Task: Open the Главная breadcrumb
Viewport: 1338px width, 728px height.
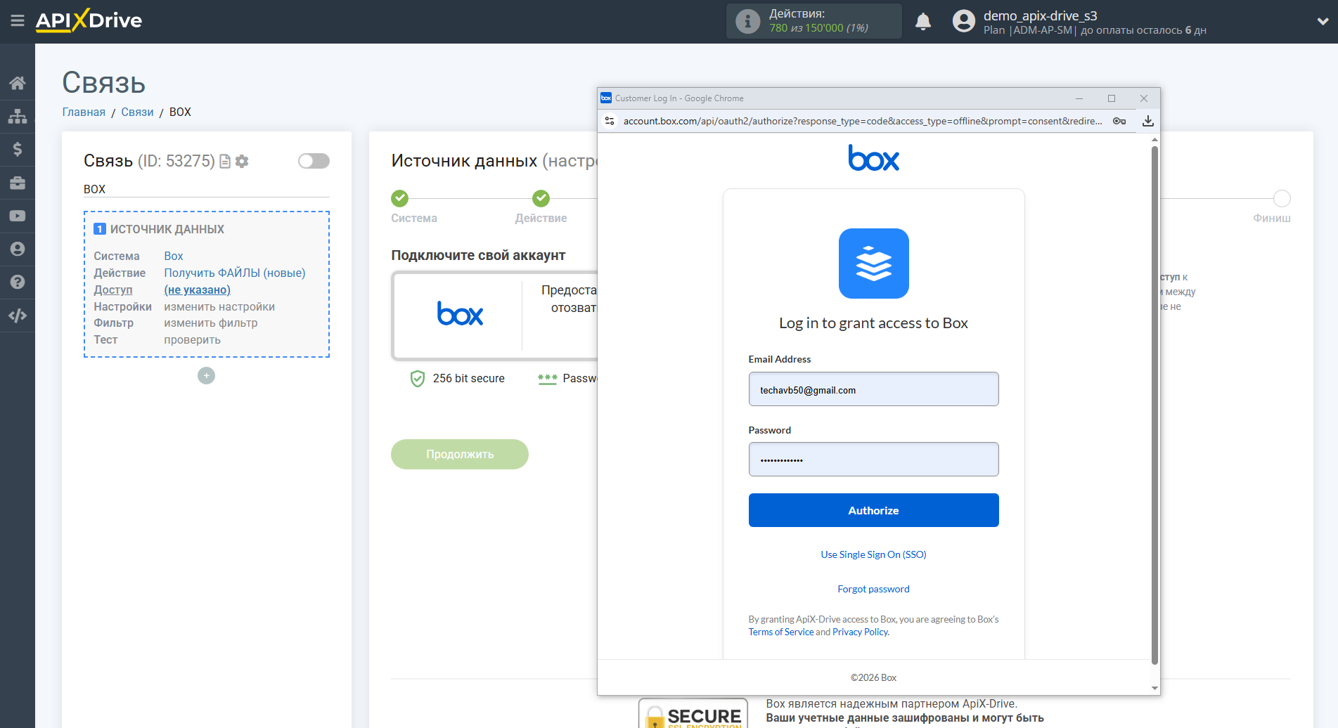Action: [83, 112]
